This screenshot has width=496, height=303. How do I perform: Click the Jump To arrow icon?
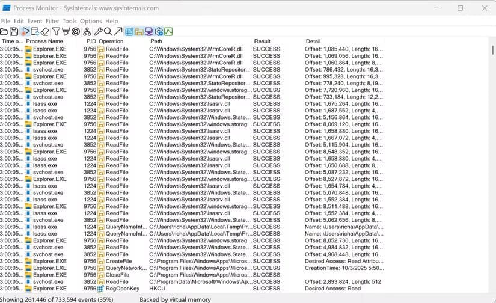(118, 31)
